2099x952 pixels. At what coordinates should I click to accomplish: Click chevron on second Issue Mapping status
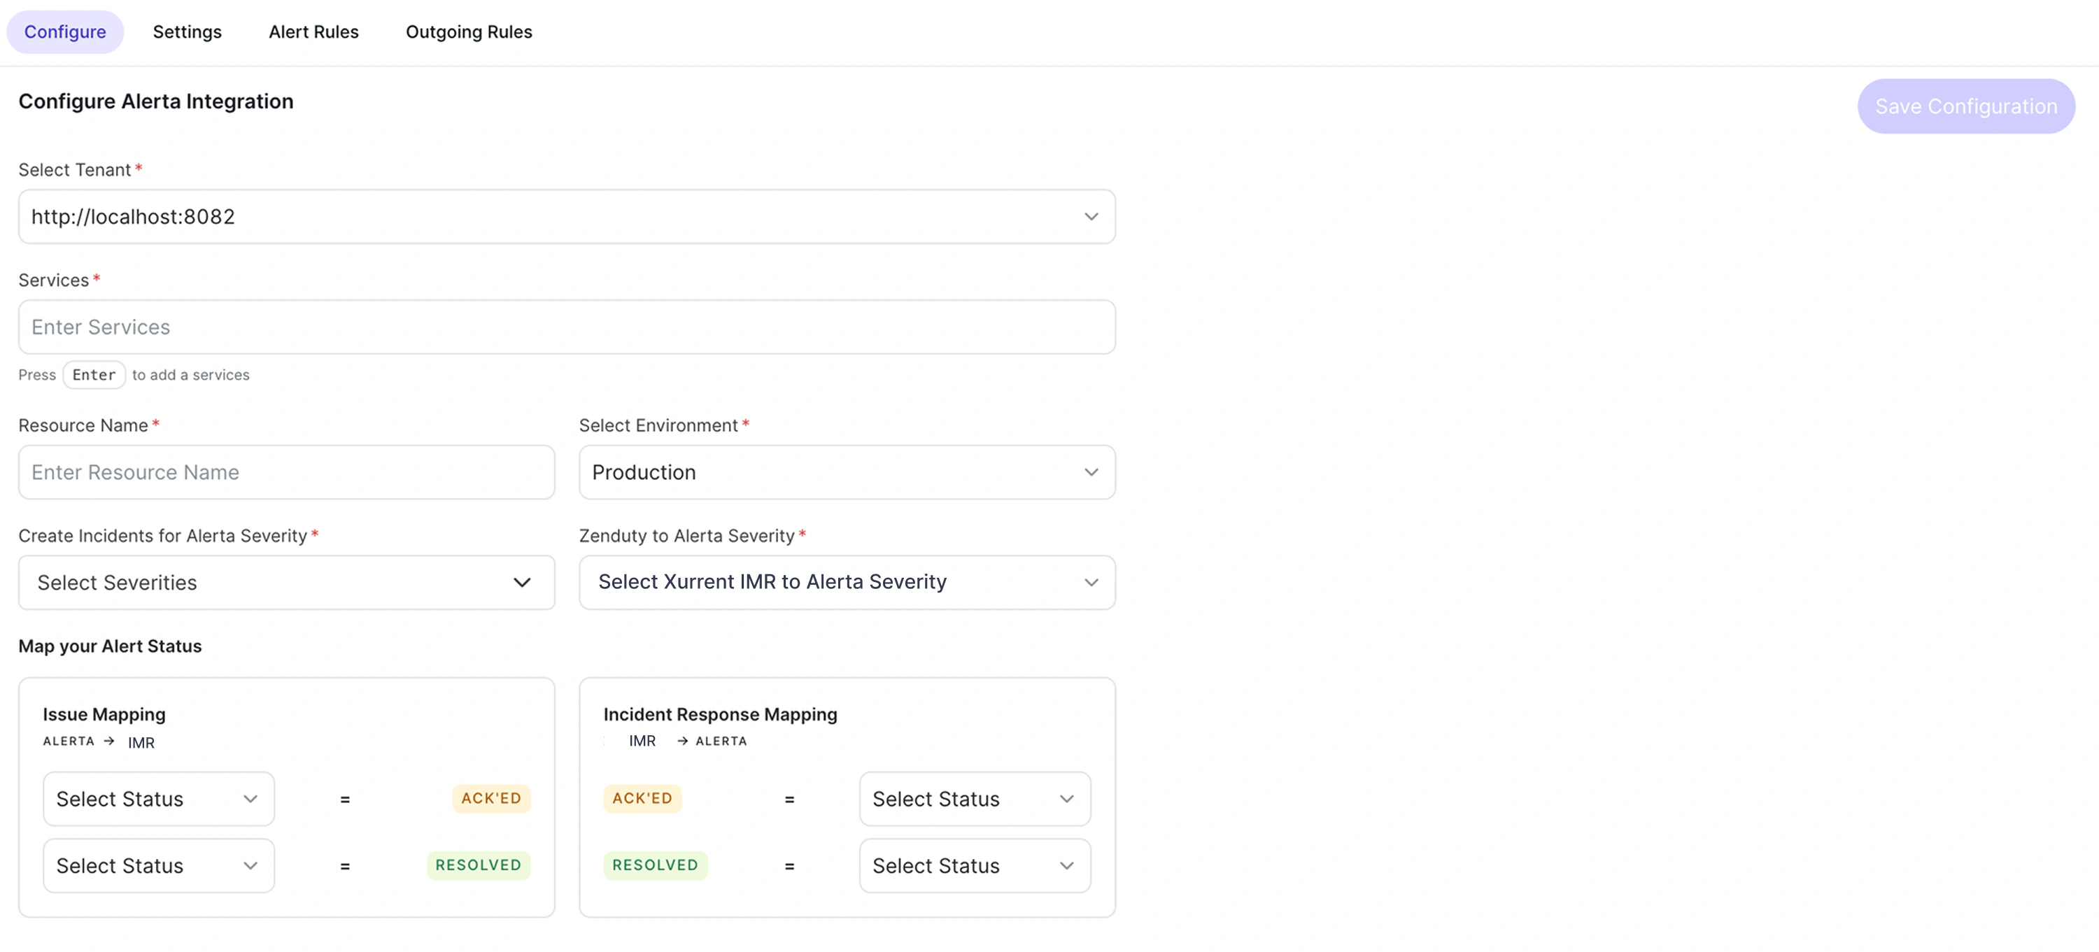[250, 866]
